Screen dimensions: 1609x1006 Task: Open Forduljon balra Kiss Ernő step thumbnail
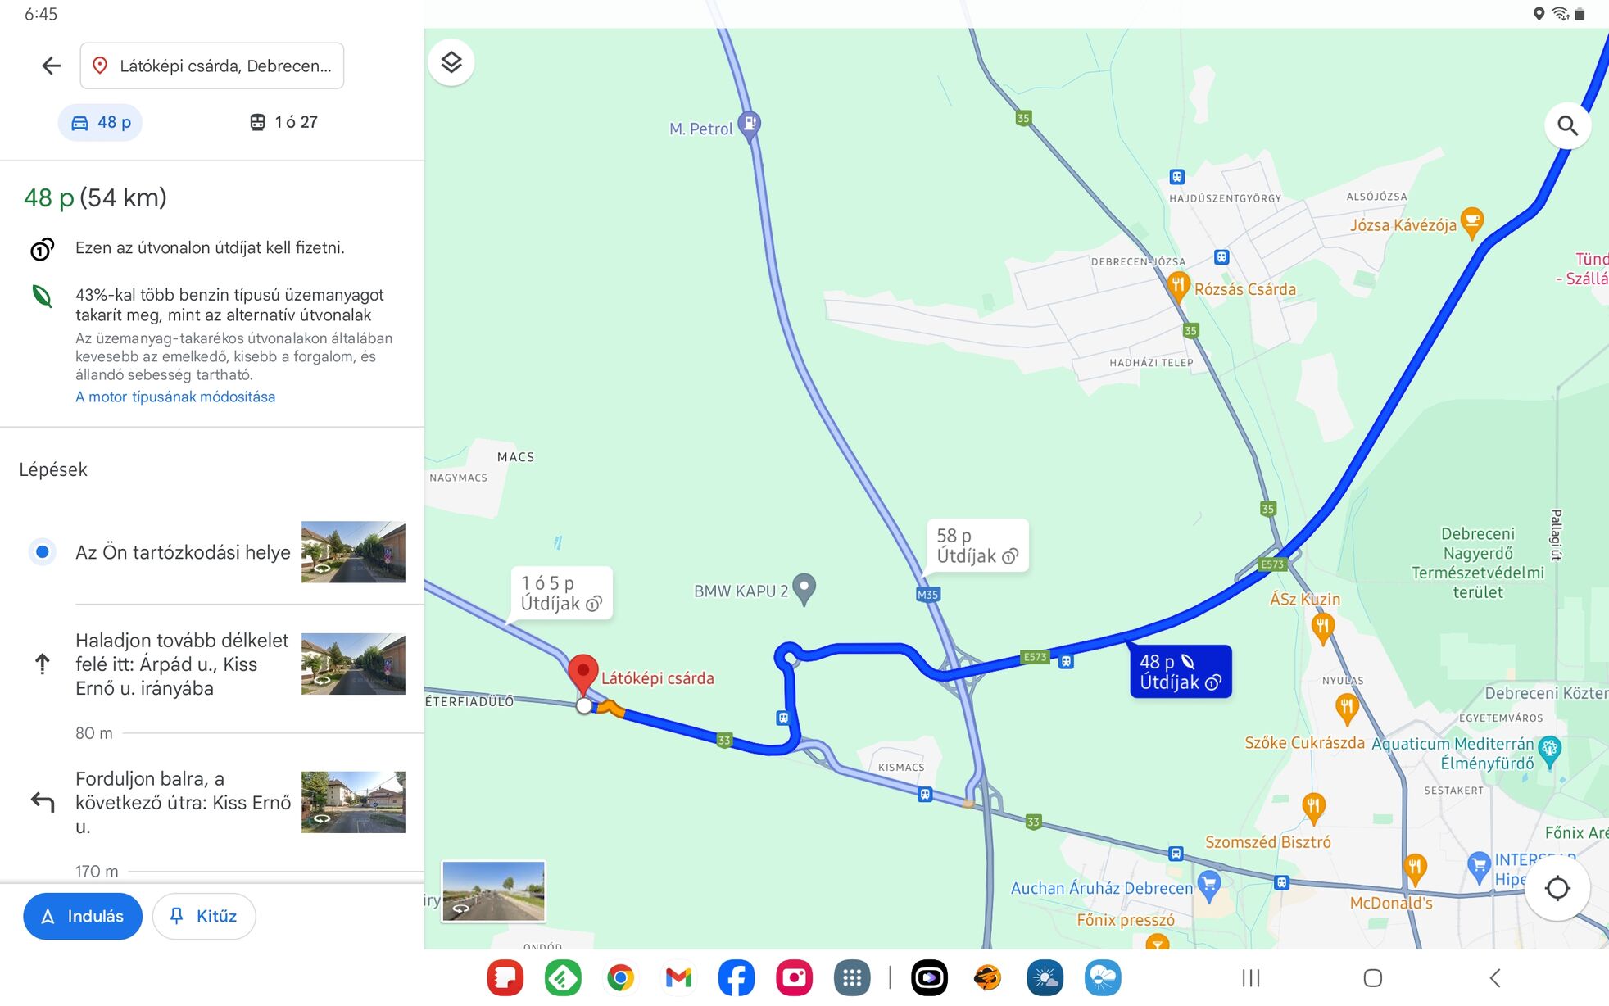coord(353,802)
